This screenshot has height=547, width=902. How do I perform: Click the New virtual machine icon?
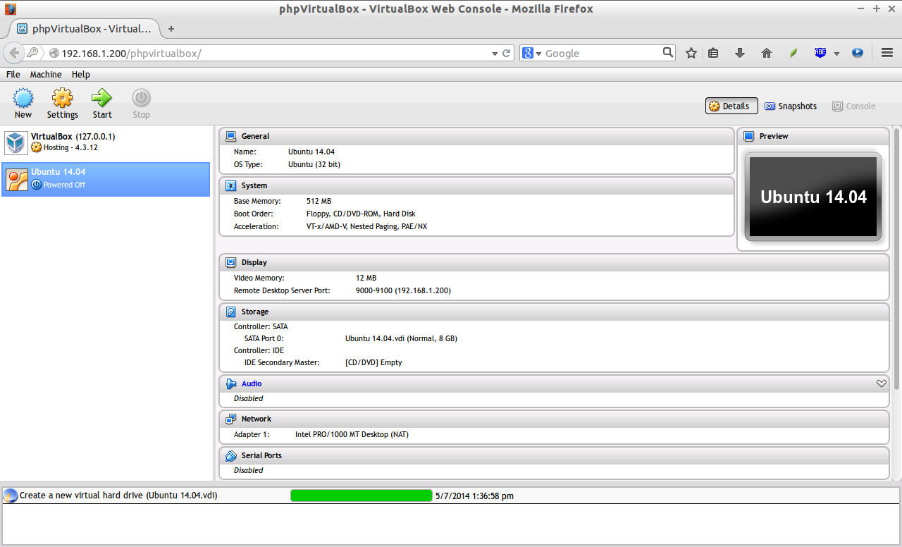23,98
